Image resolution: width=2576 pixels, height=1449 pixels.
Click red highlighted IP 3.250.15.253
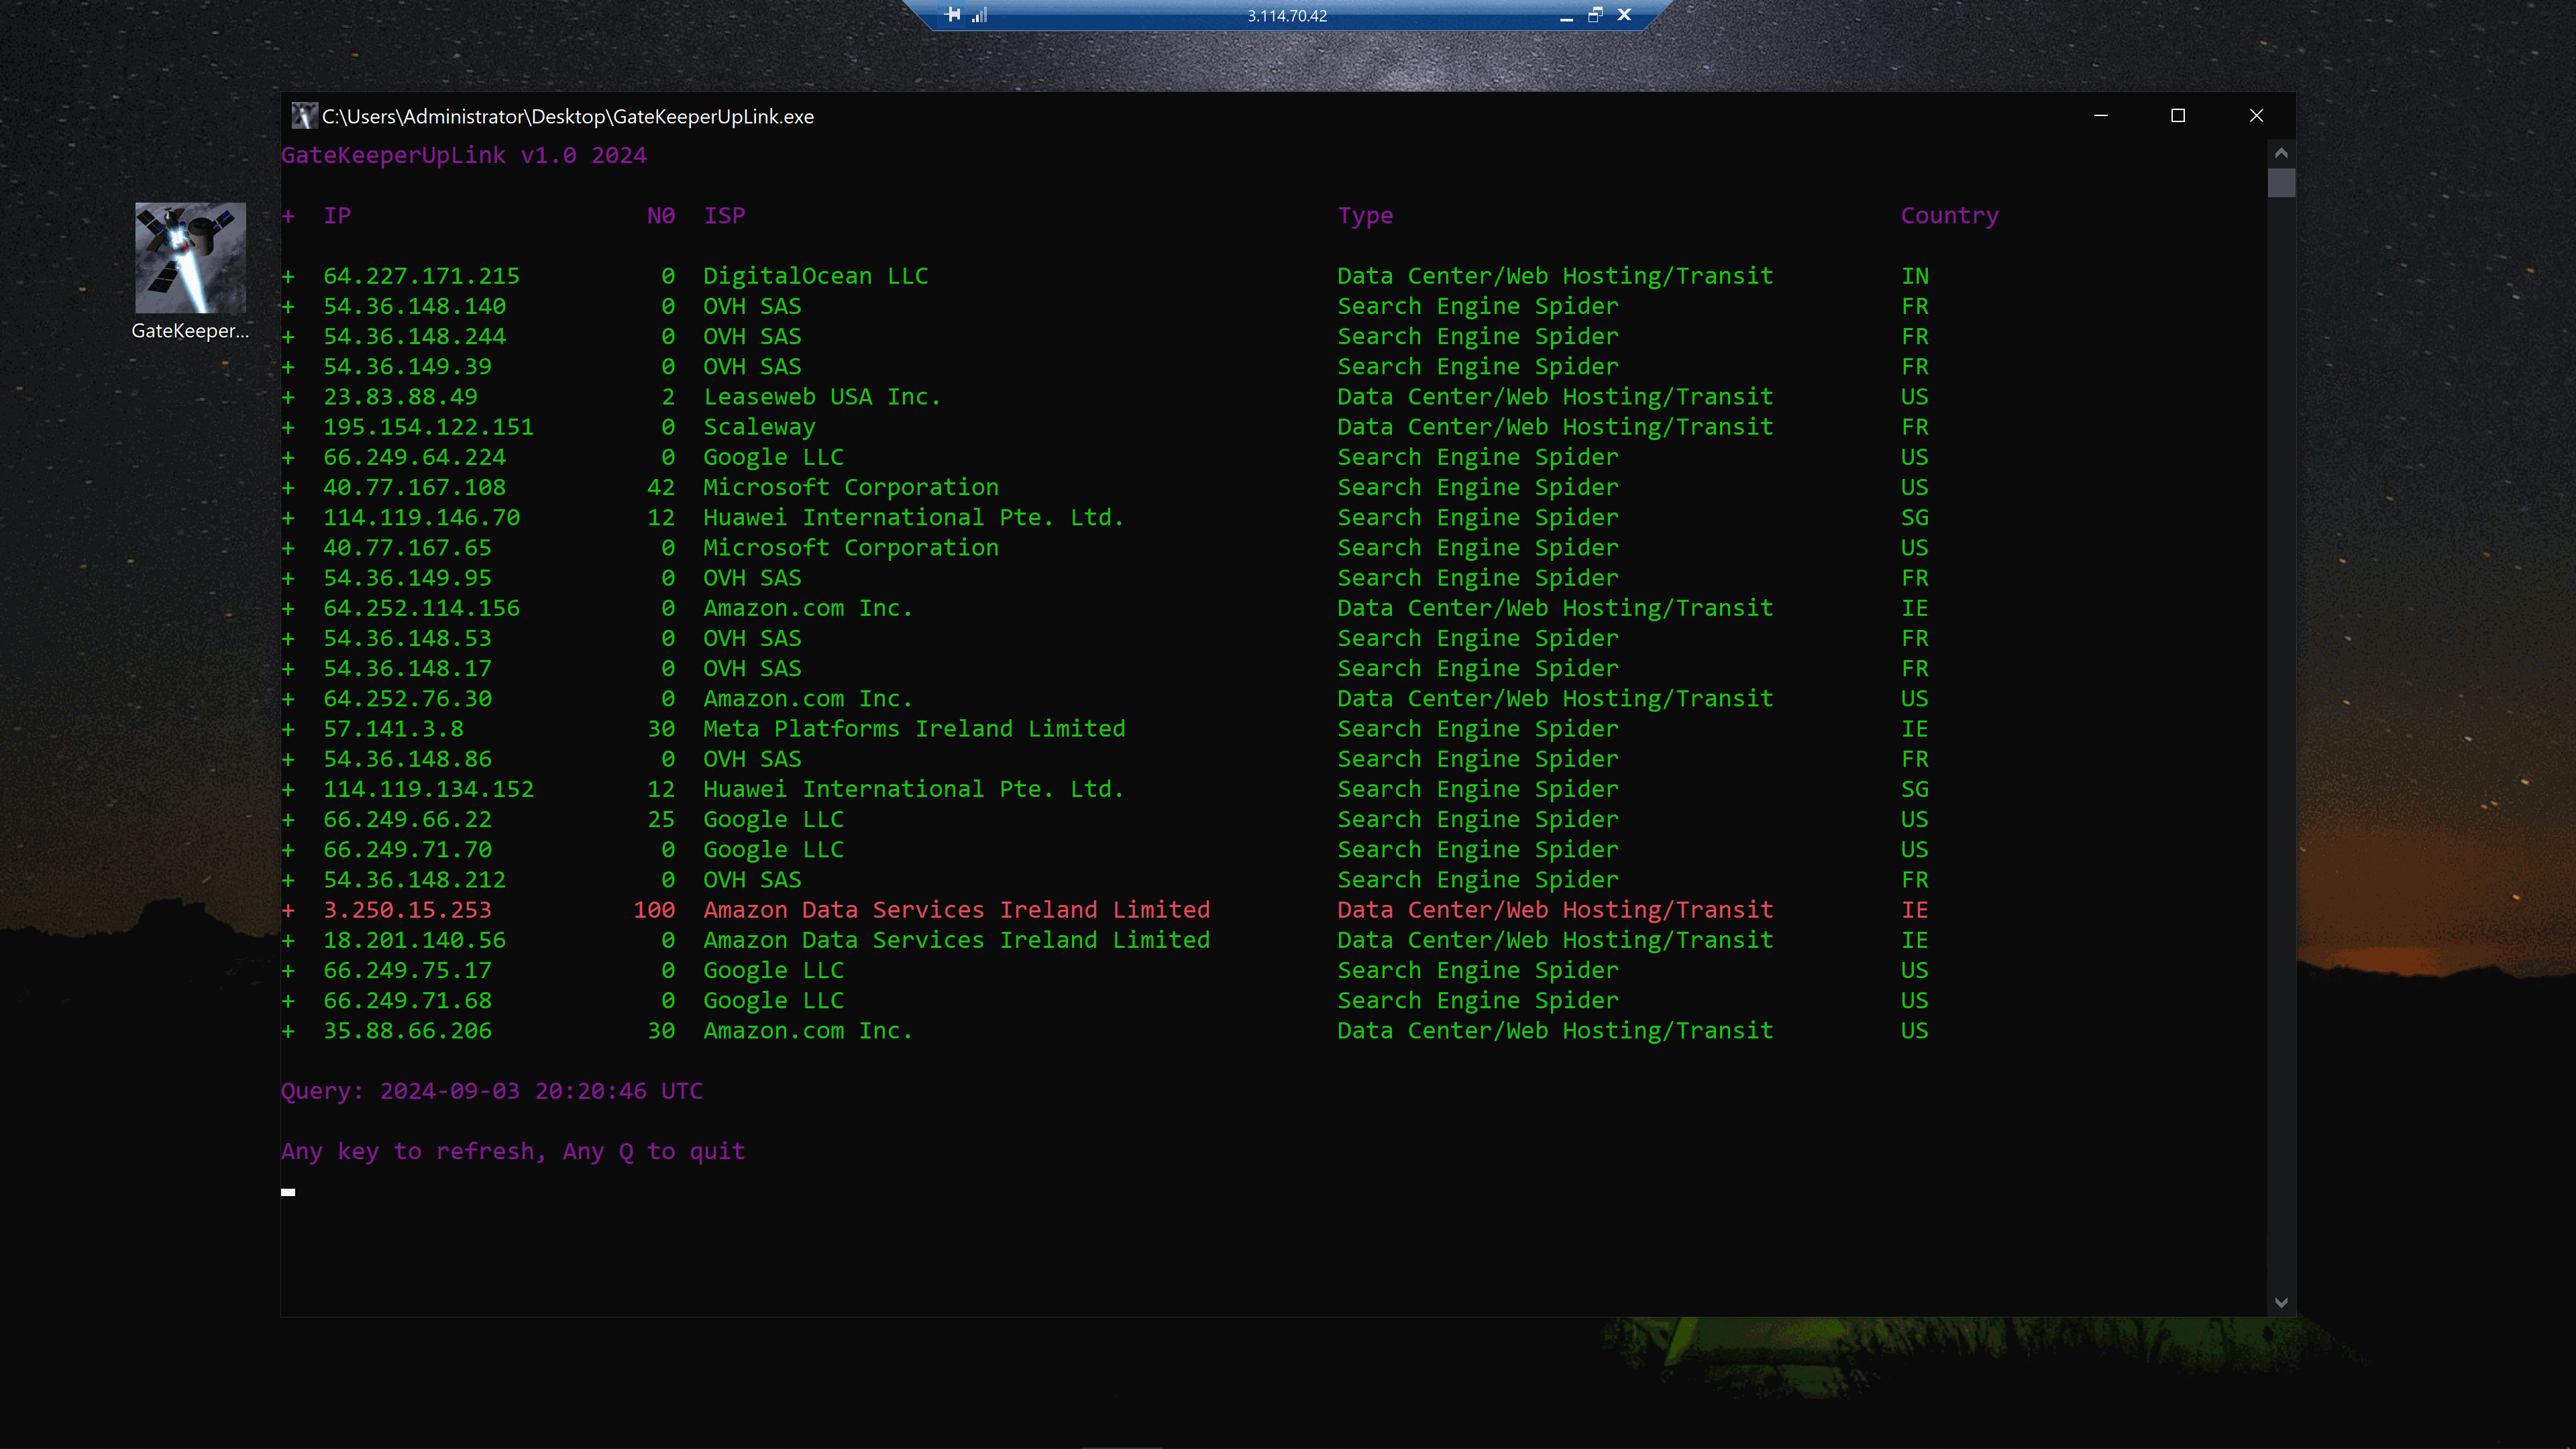click(x=407, y=910)
